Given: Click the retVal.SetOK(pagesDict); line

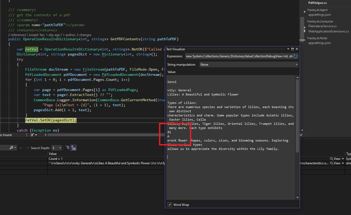Looking at the screenshot, I should (x=51, y=120).
